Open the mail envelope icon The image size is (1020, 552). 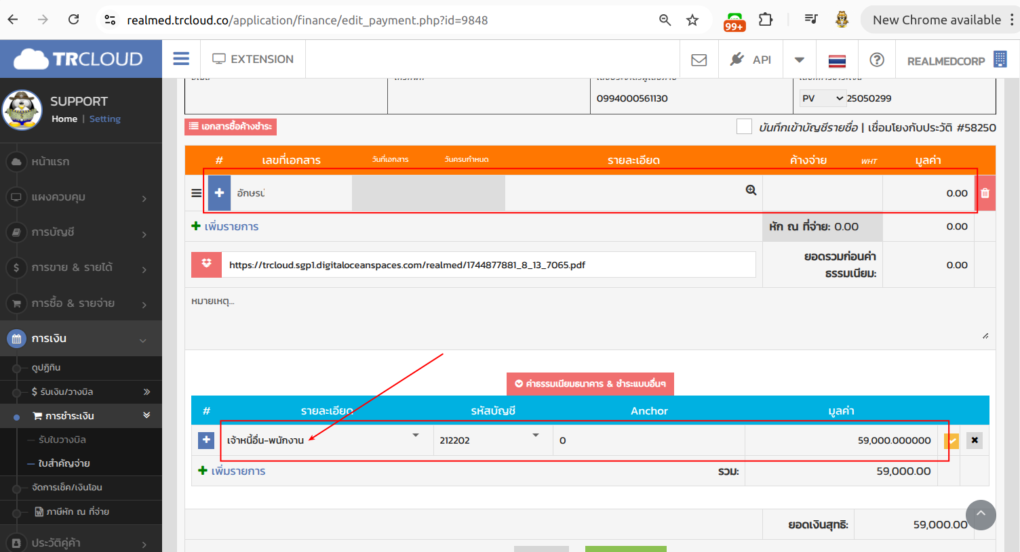tap(699, 60)
